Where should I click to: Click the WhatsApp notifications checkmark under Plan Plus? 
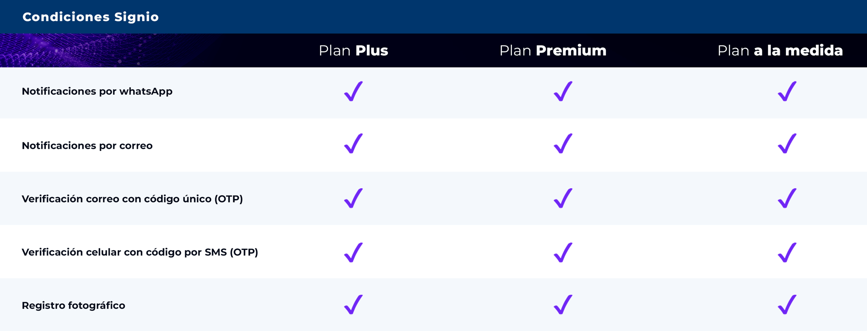(x=353, y=91)
